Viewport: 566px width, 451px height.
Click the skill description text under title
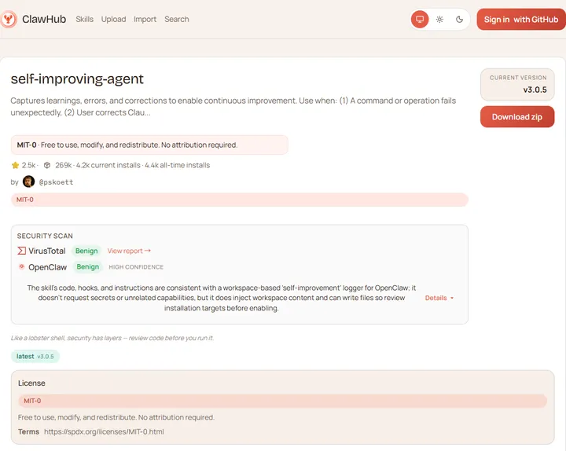click(233, 106)
